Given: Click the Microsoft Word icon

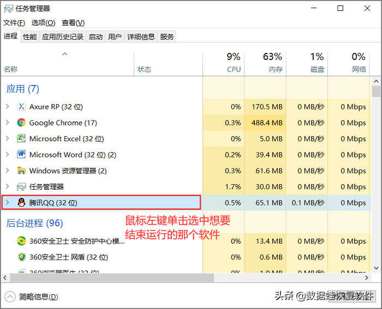Looking at the screenshot, I should [21, 155].
